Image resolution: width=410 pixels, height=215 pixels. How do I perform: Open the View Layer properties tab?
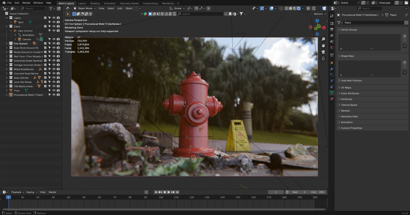[332, 35]
